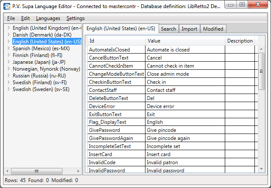Select the DeleteButtonText row Id cell
This screenshot has height=188, width=271.
(x=116, y=98)
